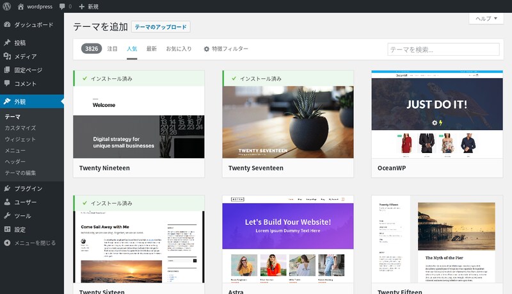This screenshot has width=512, height=294.
Task: Click インストール済み banner on Twenty Sixteen
Action: [139, 203]
